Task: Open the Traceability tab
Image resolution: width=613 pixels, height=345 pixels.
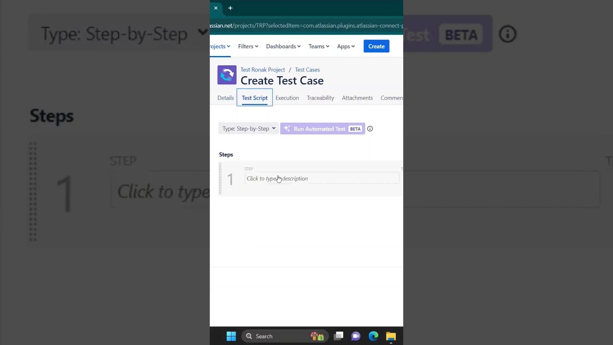Action: (x=320, y=98)
